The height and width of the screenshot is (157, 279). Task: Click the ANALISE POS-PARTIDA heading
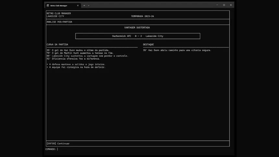click(x=59, y=22)
